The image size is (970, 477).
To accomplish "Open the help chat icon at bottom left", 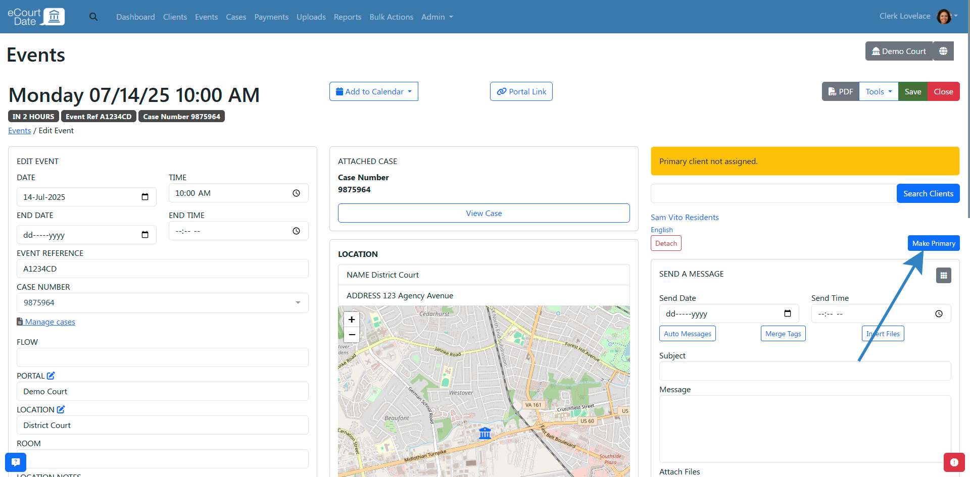I will [x=16, y=462].
